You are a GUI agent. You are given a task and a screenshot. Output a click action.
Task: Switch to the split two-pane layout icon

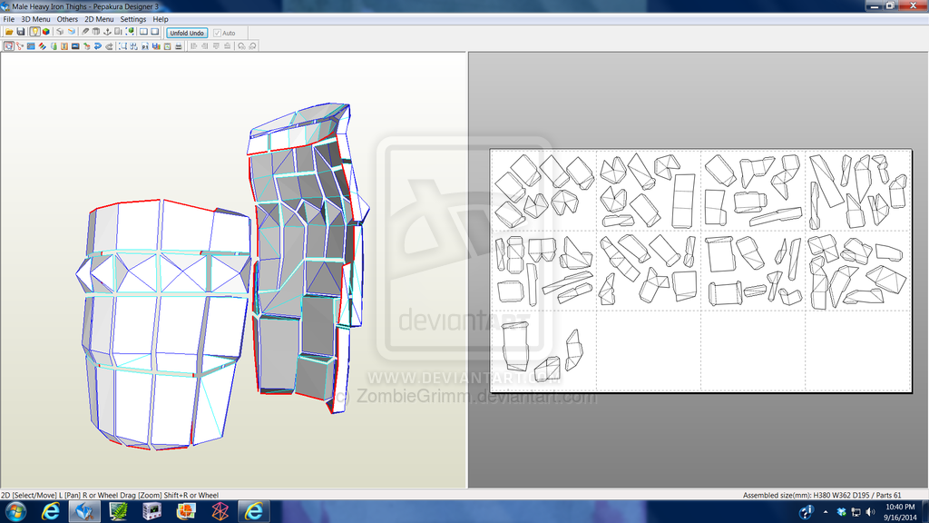coord(143,32)
